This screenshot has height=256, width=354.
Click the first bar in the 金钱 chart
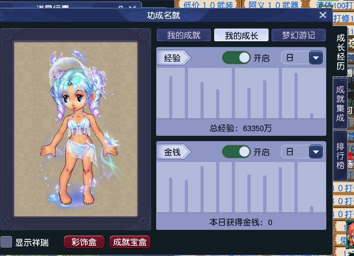(171, 195)
